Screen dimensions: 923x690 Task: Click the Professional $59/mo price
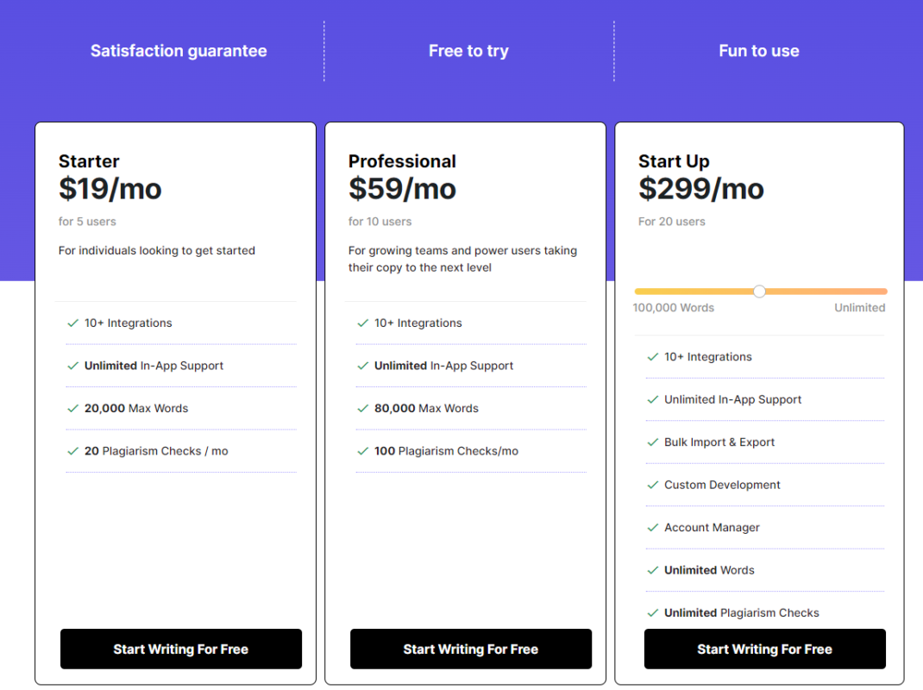[x=402, y=189]
